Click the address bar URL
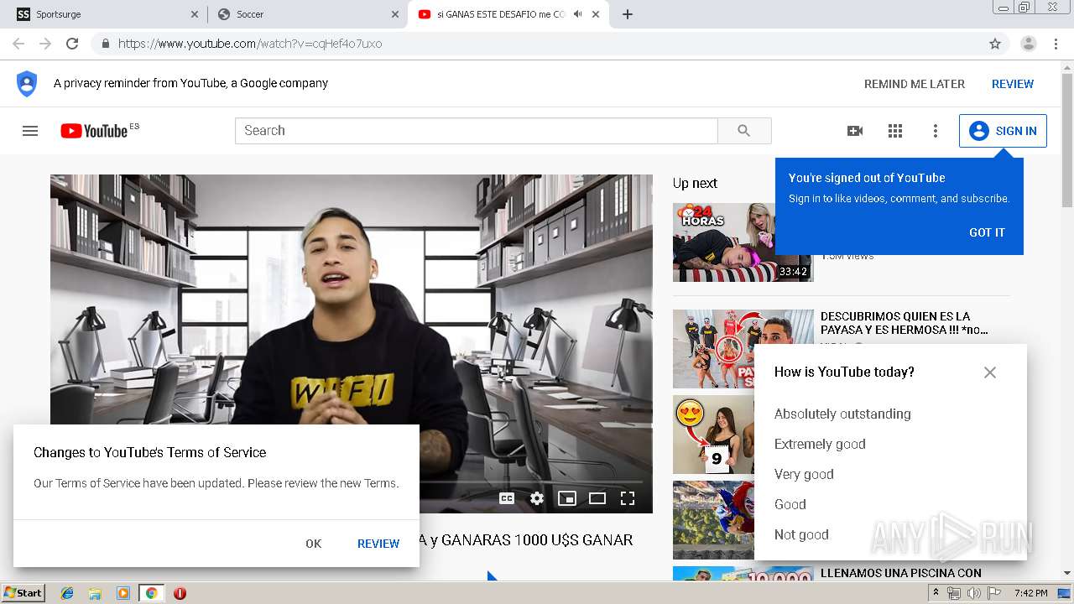 coord(250,44)
